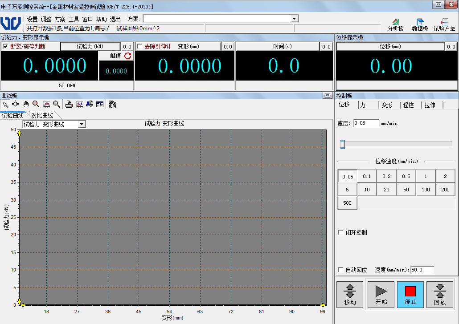Enable the 去除引伸计 checkbox
Screen dimensions: 459x324
click(x=139, y=47)
